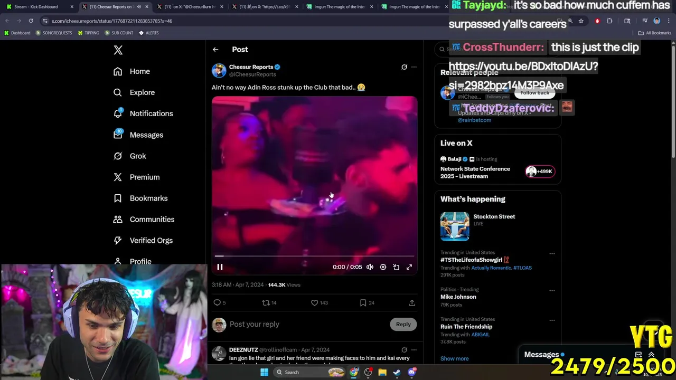Viewport: 676px width, 380px height.
Task: Open the @rainbetcom mention link
Action: pyautogui.click(x=474, y=120)
